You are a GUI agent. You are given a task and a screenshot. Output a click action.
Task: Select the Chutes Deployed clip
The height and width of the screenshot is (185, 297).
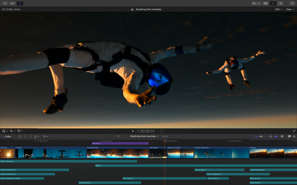222,152
